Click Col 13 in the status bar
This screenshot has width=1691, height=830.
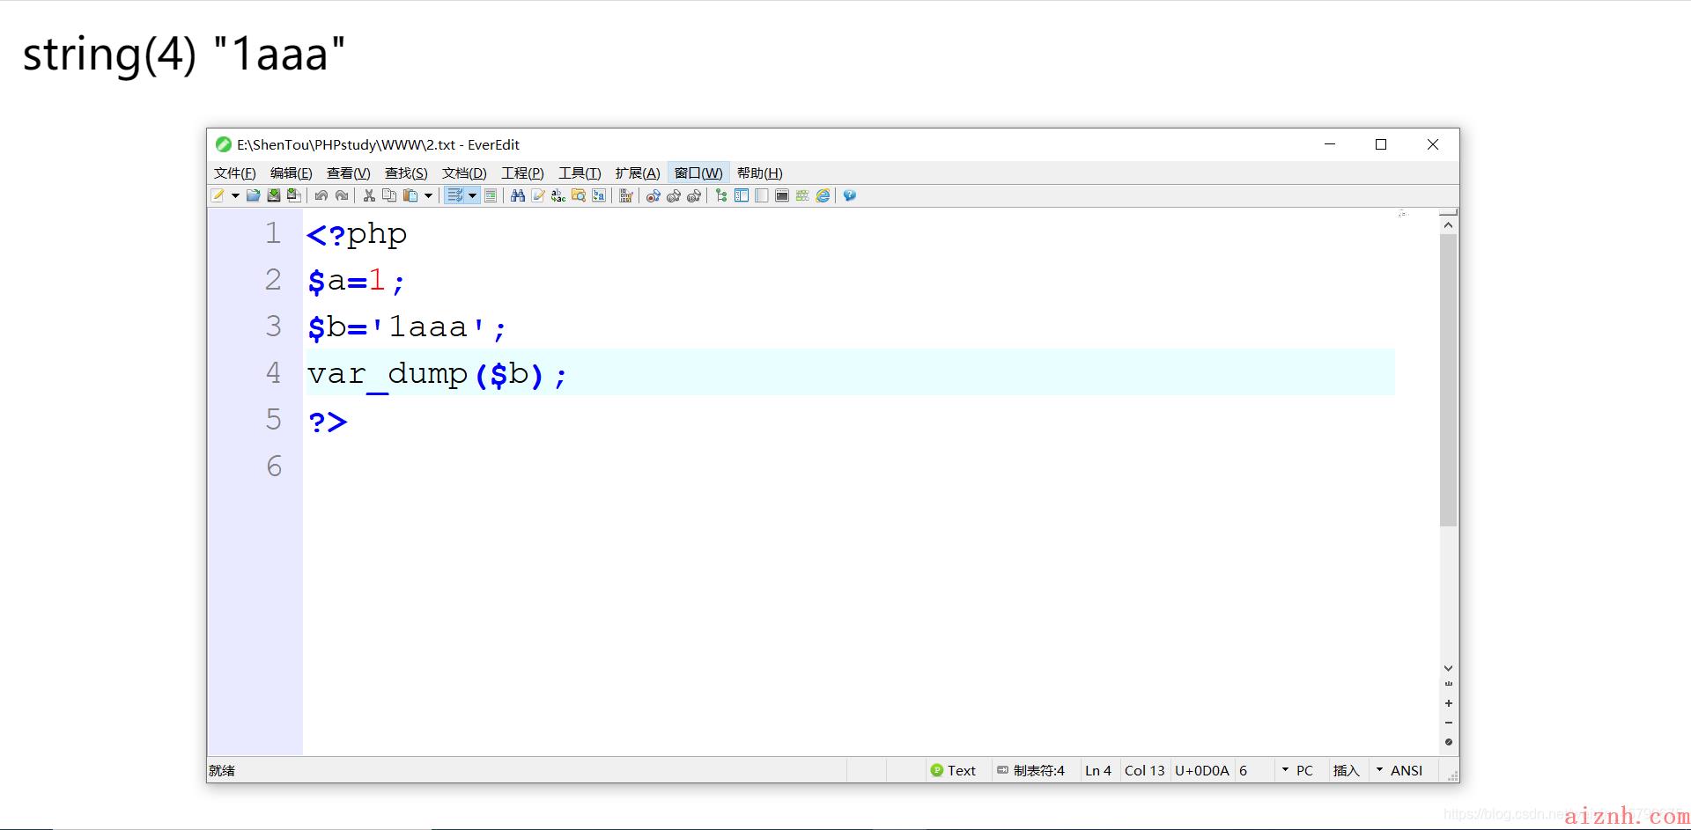point(1144,770)
